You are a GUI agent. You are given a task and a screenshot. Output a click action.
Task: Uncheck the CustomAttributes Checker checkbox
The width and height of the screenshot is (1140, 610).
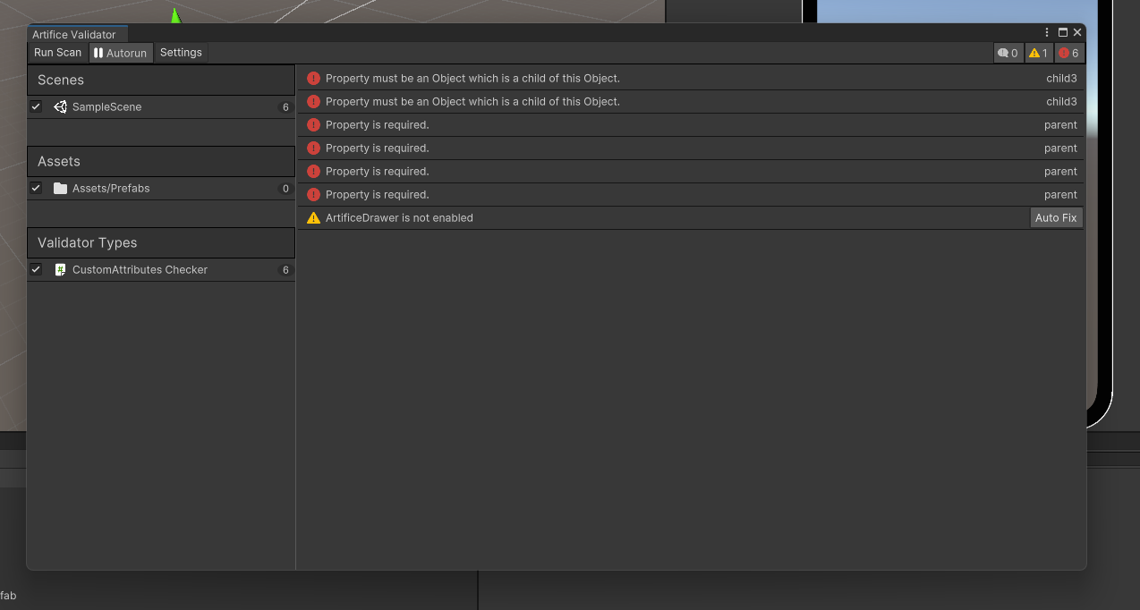tap(36, 269)
